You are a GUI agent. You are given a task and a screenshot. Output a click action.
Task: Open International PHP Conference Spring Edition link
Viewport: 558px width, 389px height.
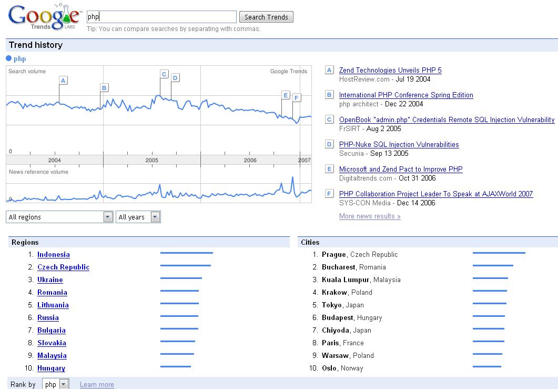click(406, 95)
